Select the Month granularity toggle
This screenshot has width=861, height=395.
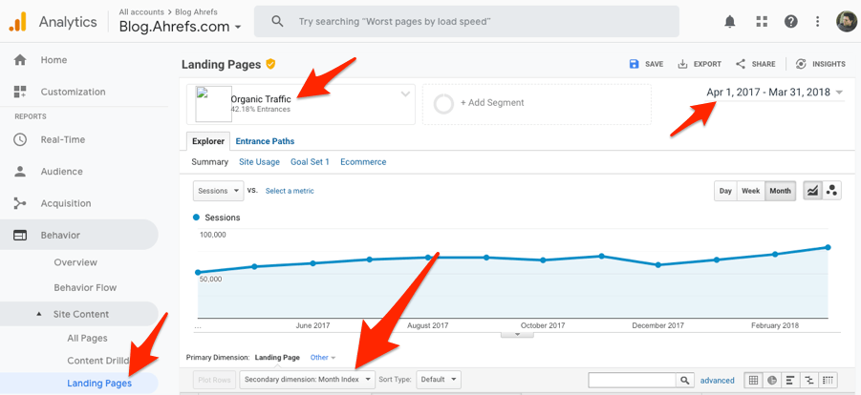point(780,191)
